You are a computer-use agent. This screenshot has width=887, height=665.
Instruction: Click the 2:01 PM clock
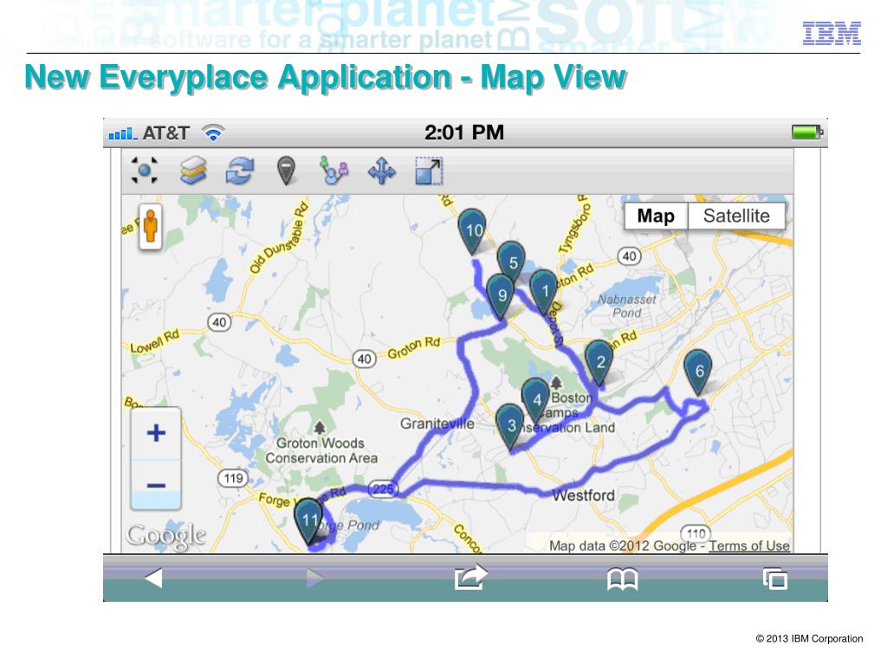click(464, 132)
